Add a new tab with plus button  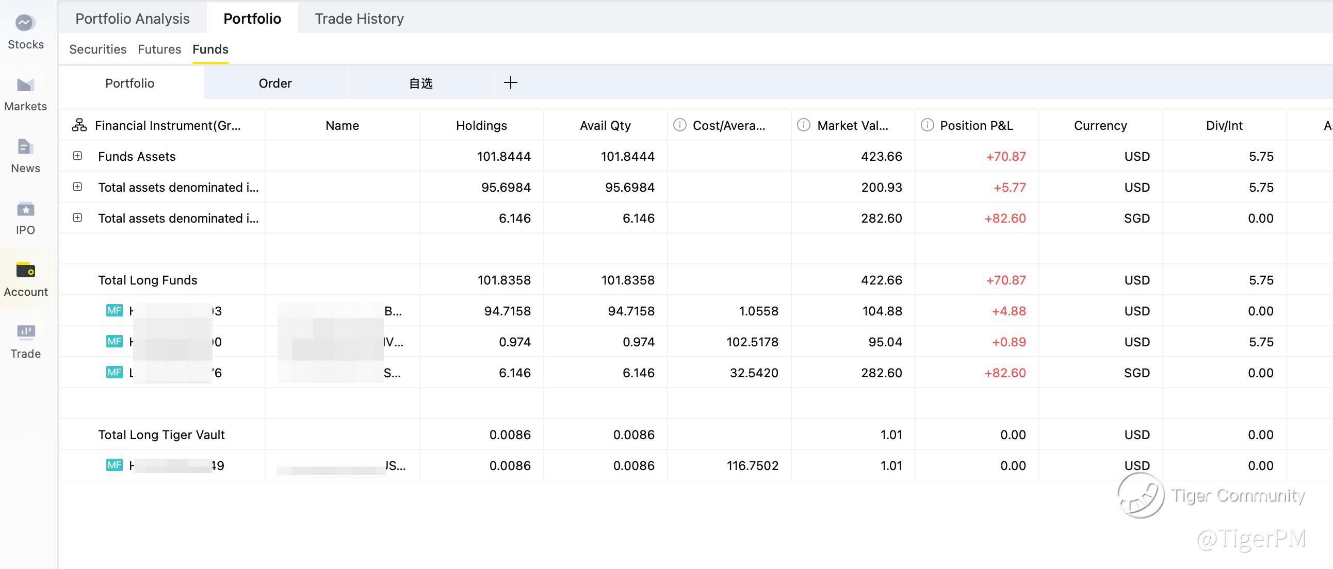pyautogui.click(x=510, y=82)
